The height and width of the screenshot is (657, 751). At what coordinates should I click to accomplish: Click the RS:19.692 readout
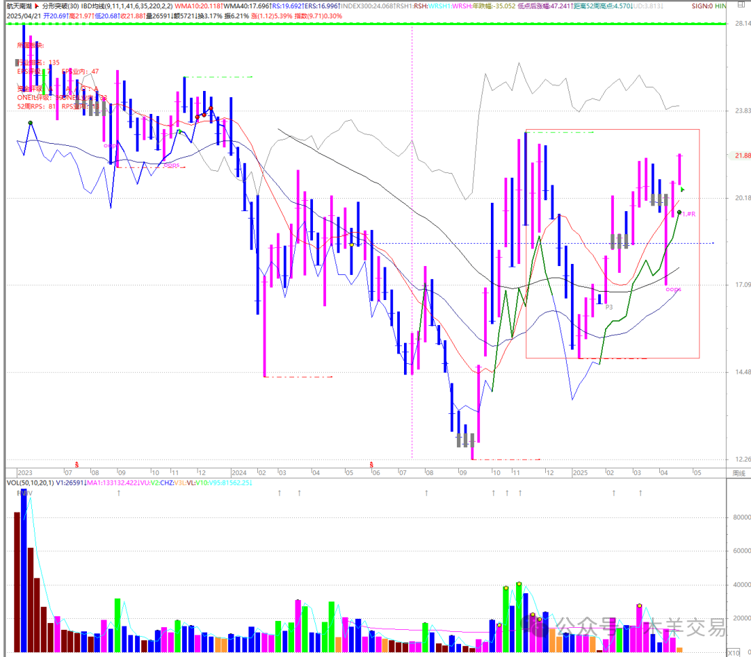[x=287, y=6]
